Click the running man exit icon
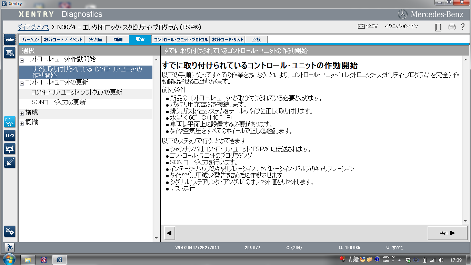Viewport: 471px width, 265px height. (x=10, y=247)
